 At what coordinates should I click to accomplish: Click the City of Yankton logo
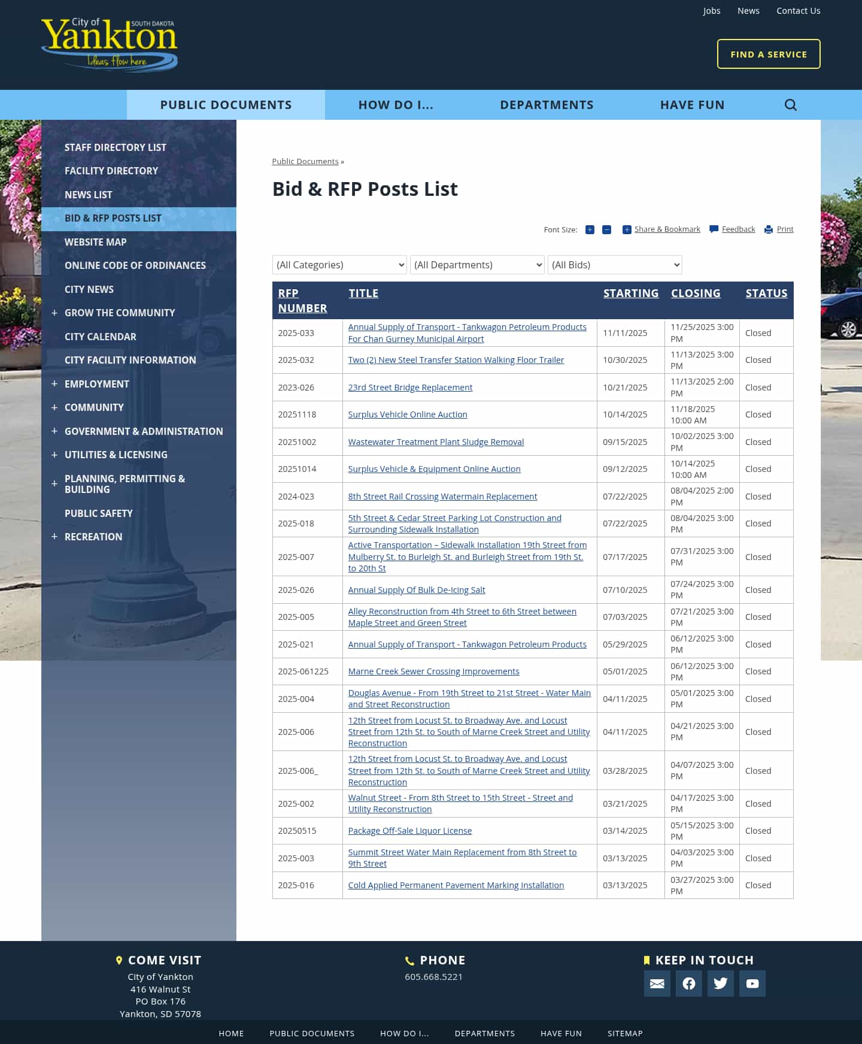pos(110,44)
